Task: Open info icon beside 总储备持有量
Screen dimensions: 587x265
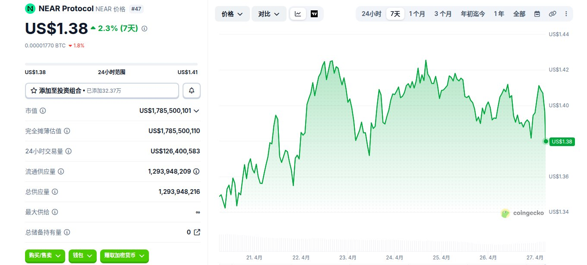Action: coord(67,232)
